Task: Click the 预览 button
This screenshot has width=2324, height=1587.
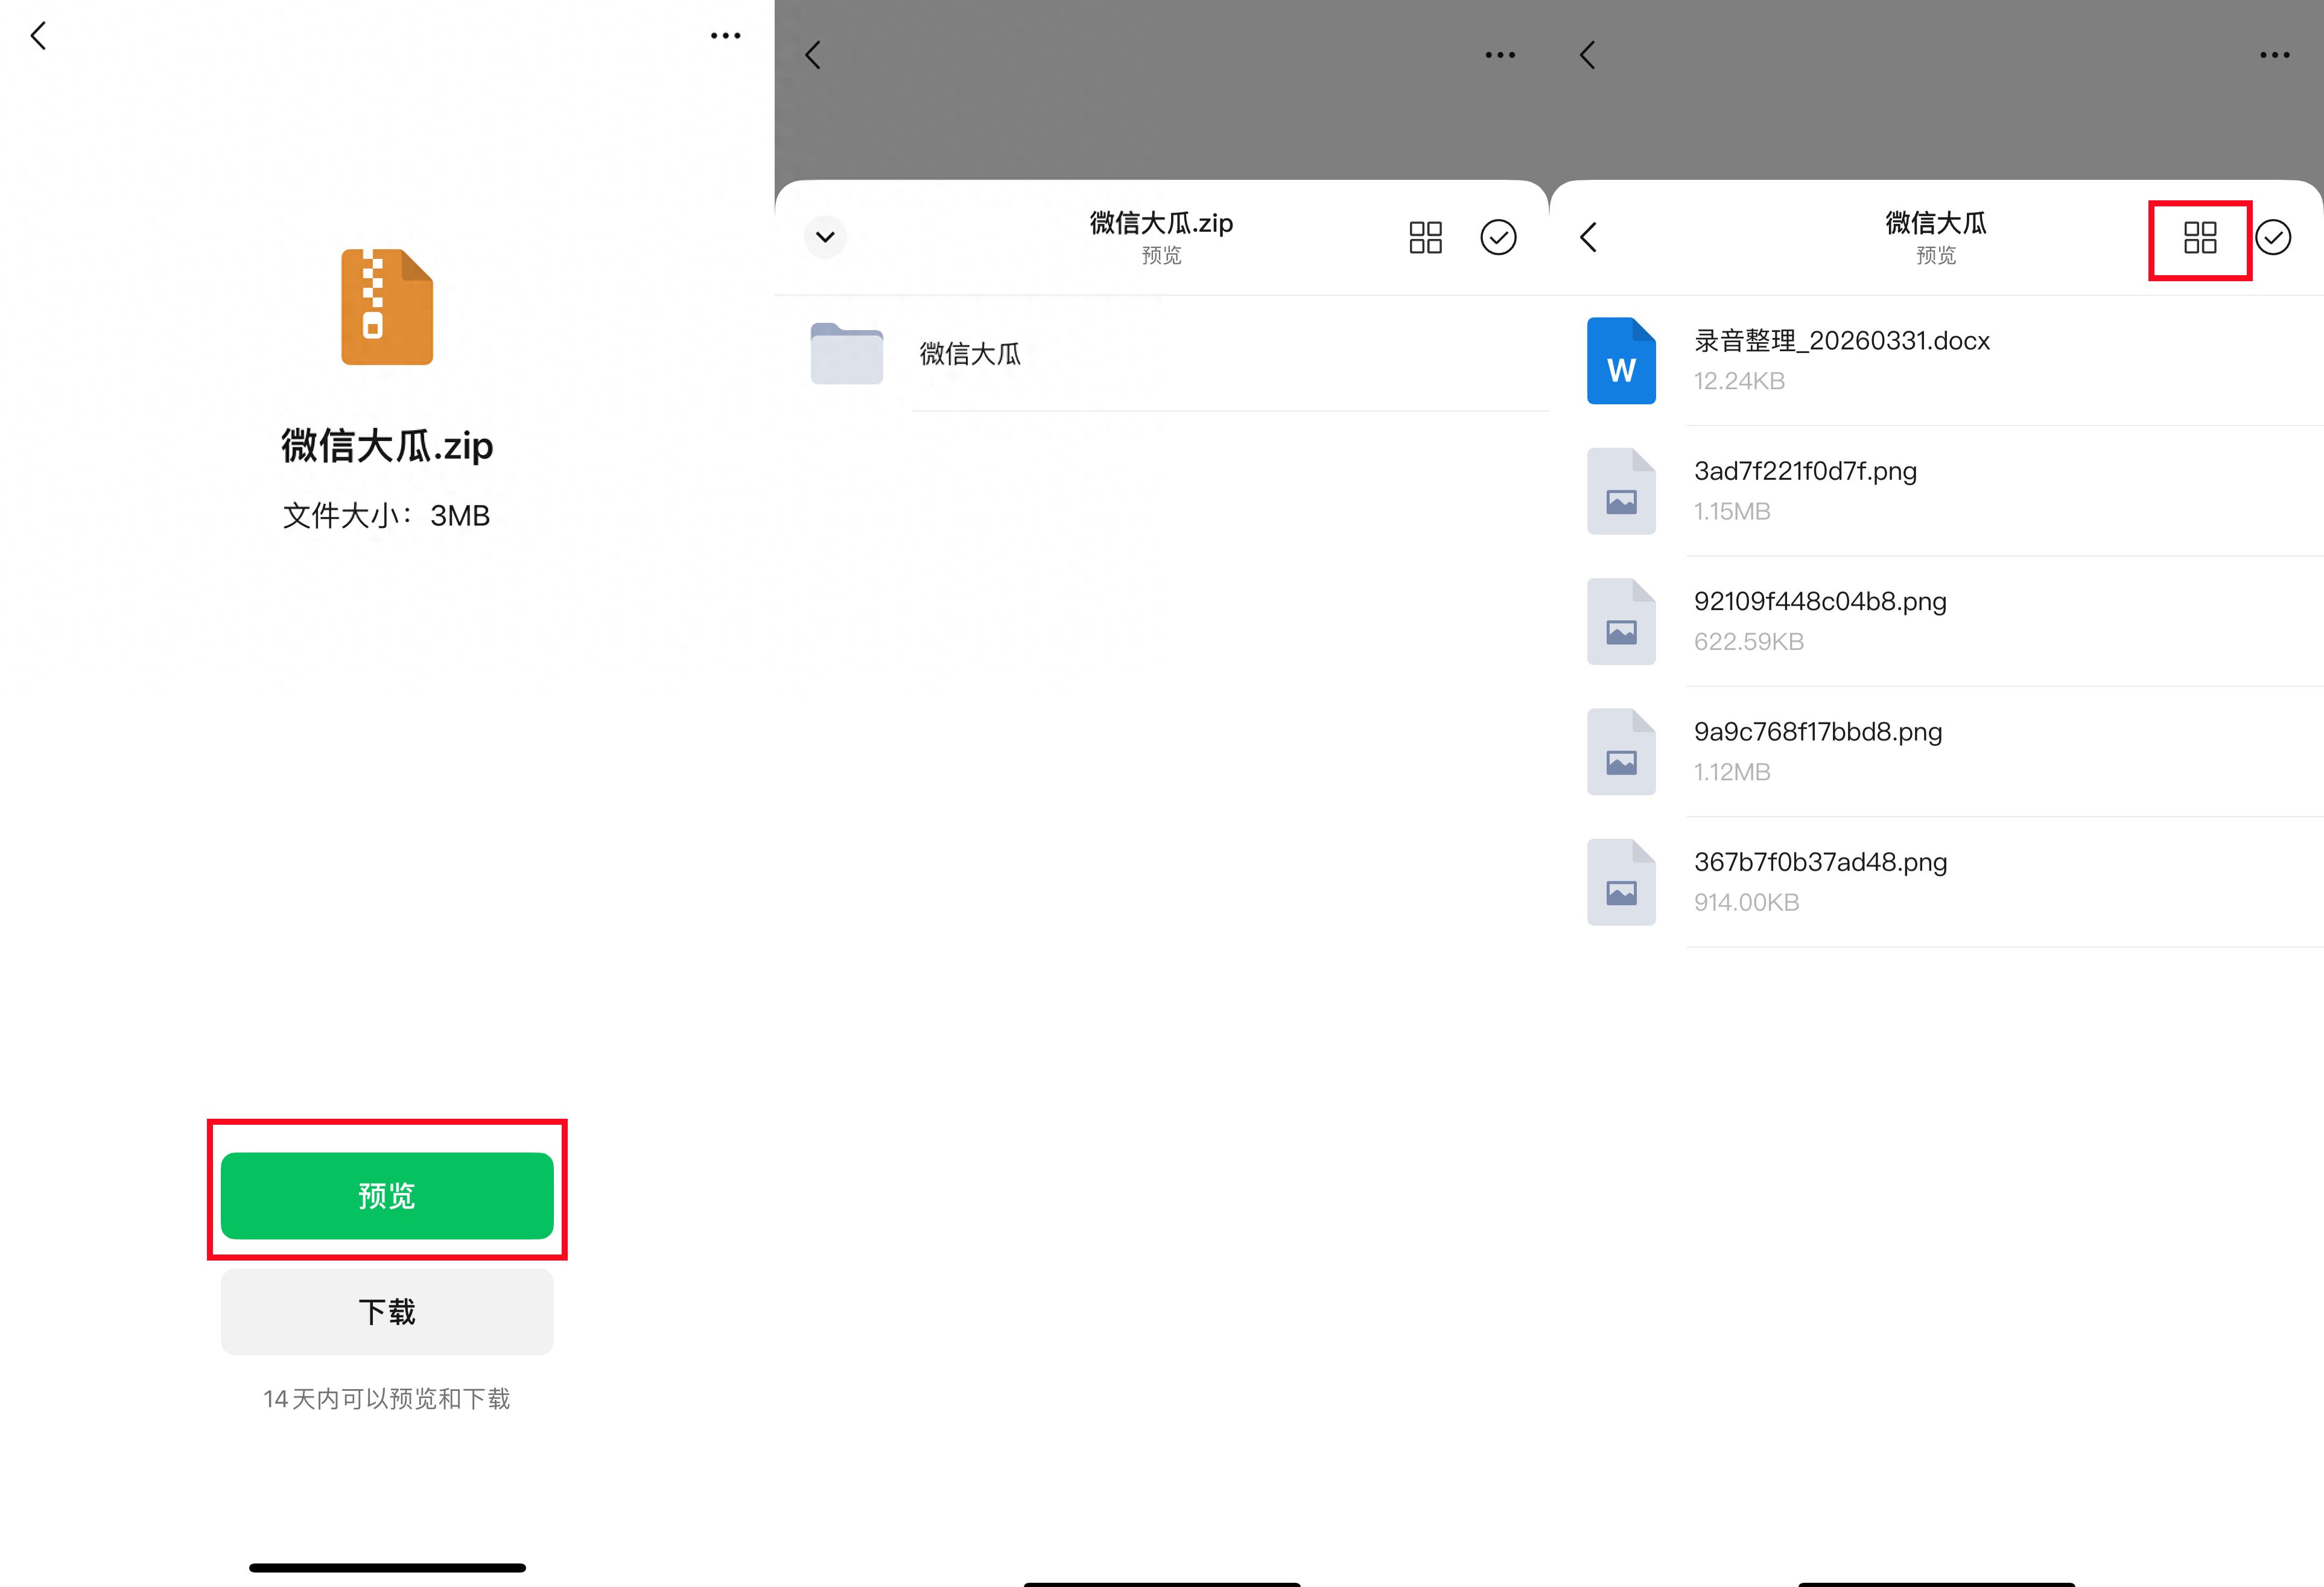Action: point(387,1195)
